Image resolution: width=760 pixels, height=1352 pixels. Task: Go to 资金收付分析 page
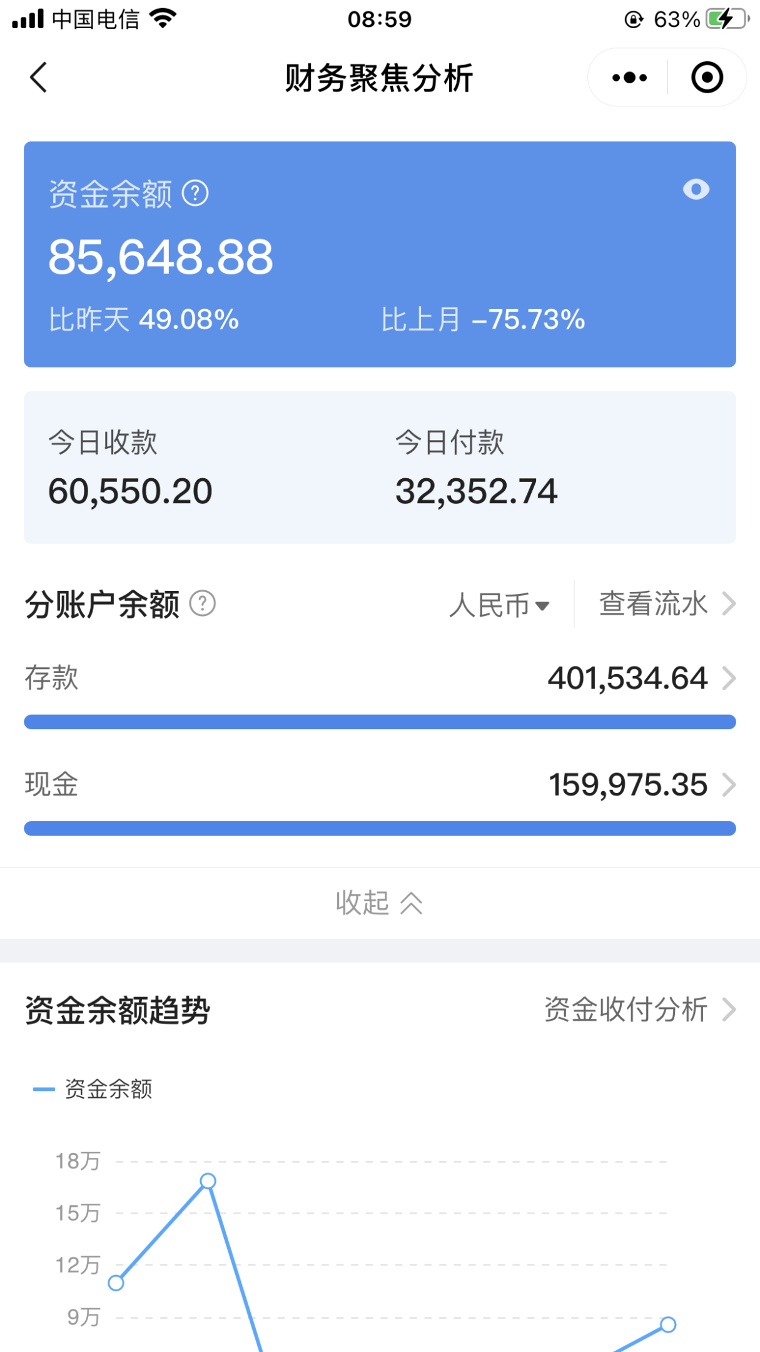[639, 1010]
